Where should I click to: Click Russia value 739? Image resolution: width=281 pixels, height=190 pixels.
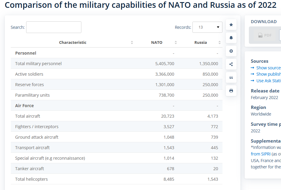215,137
